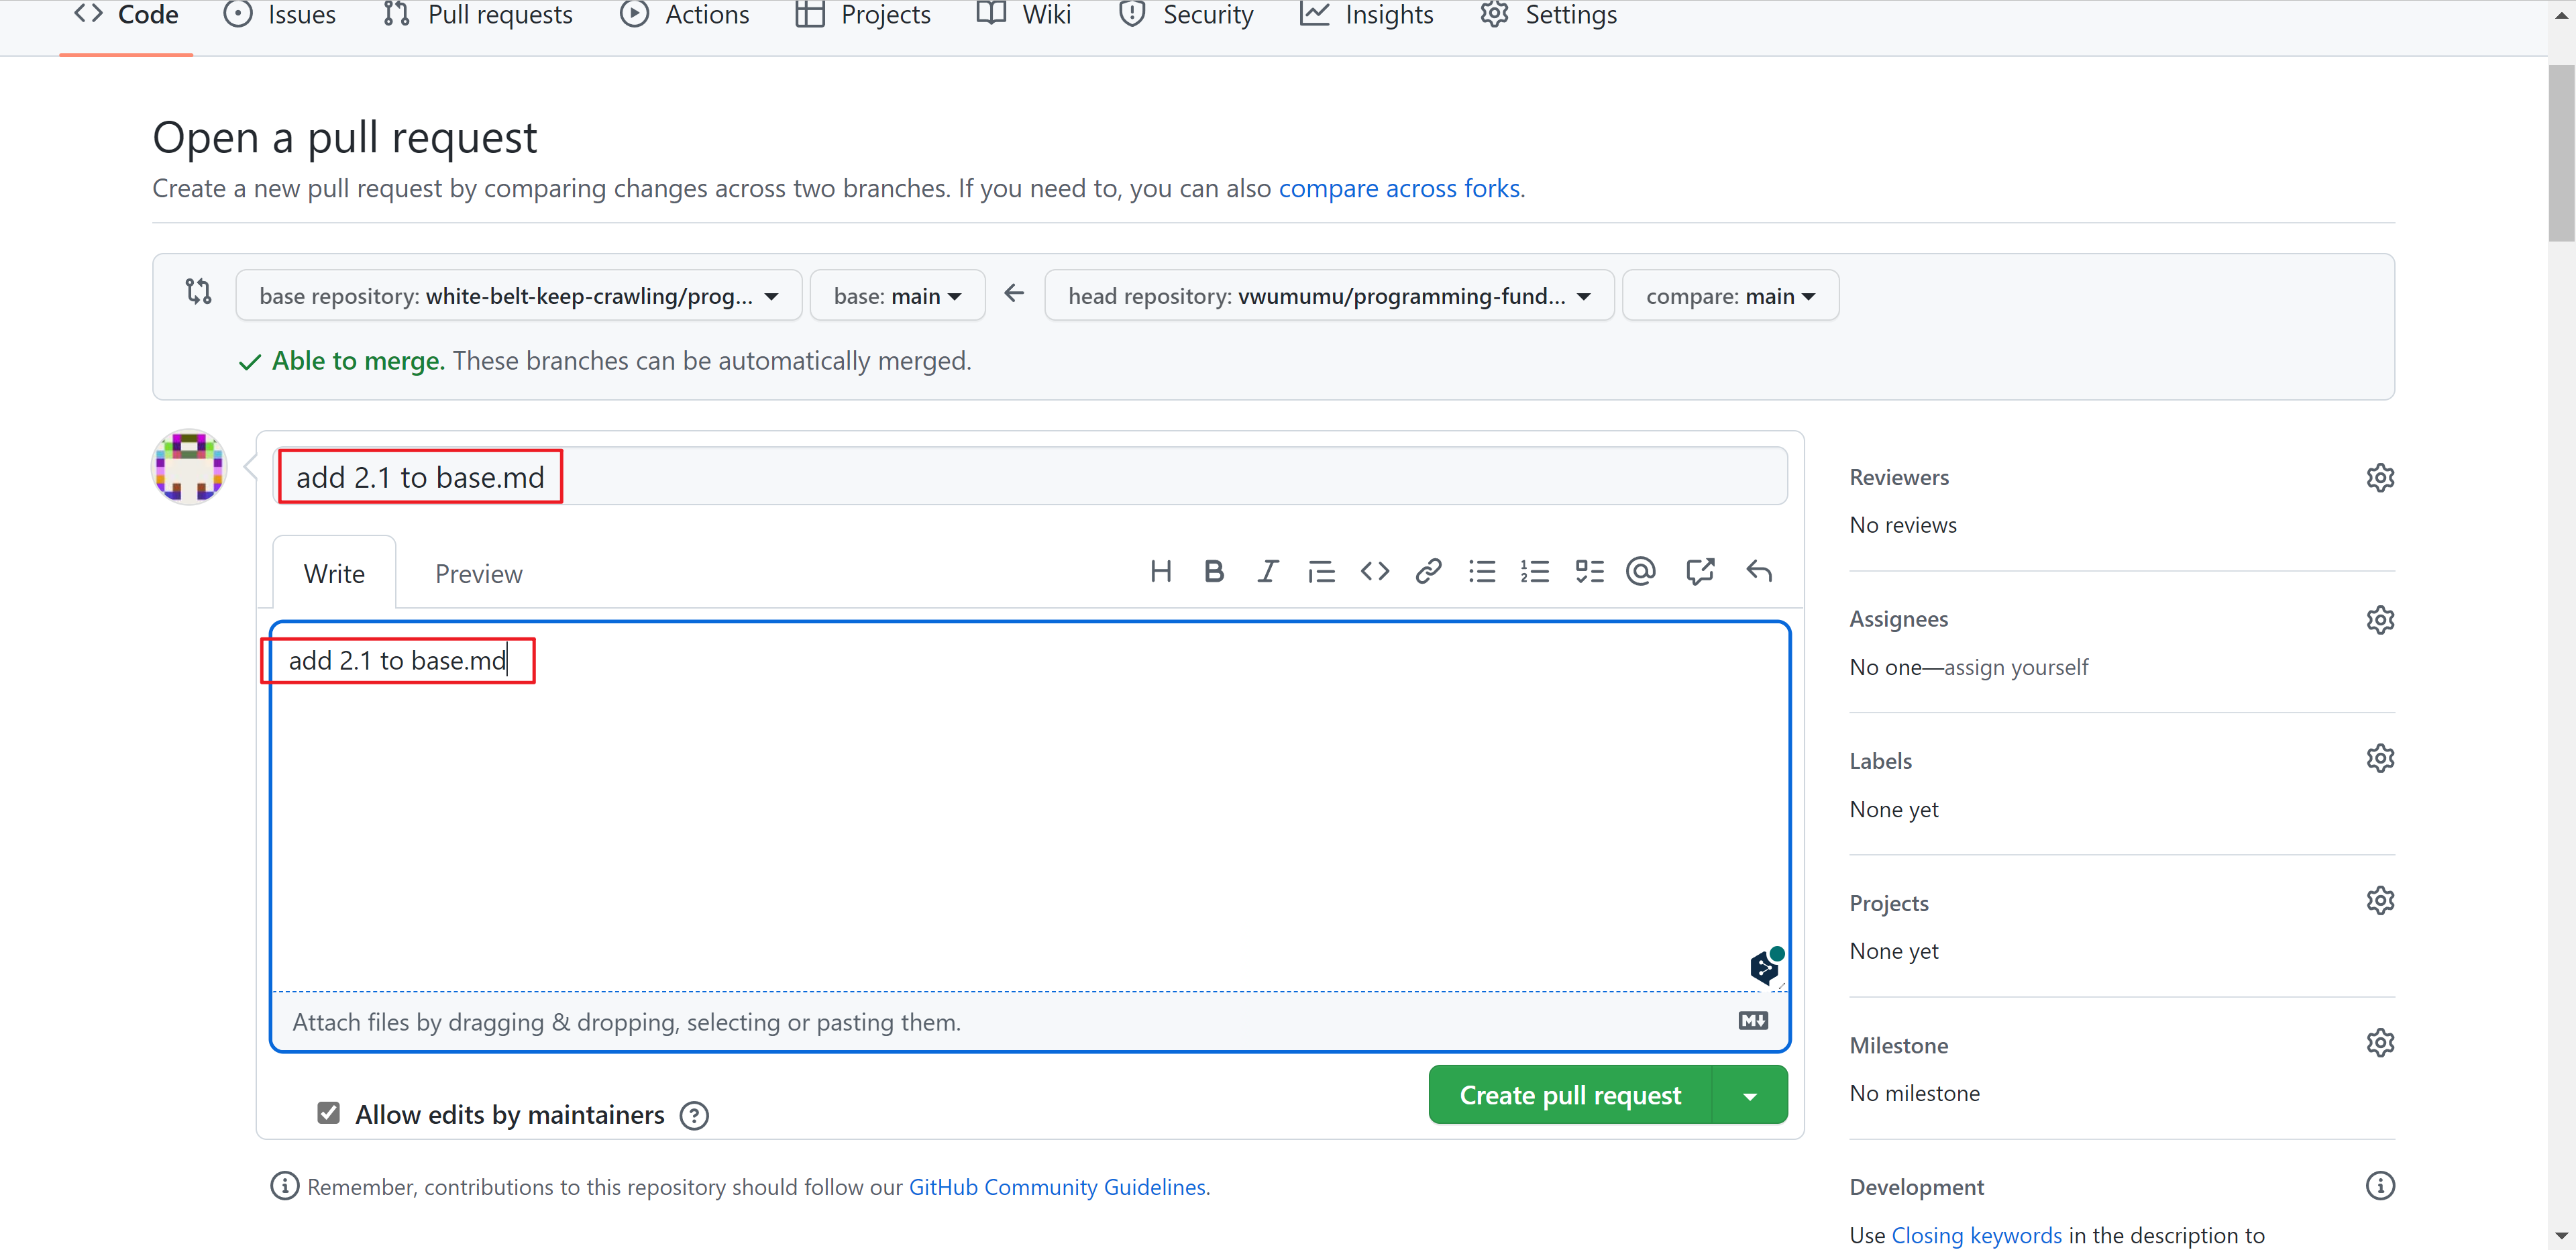Mention a user with @ icon
The height and width of the screenshot is (1250, 2576).
1641,571
